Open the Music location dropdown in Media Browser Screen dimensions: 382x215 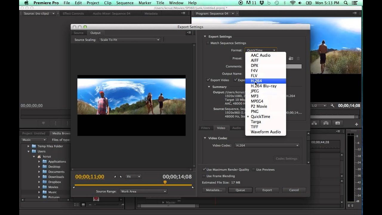coord(34,140)
